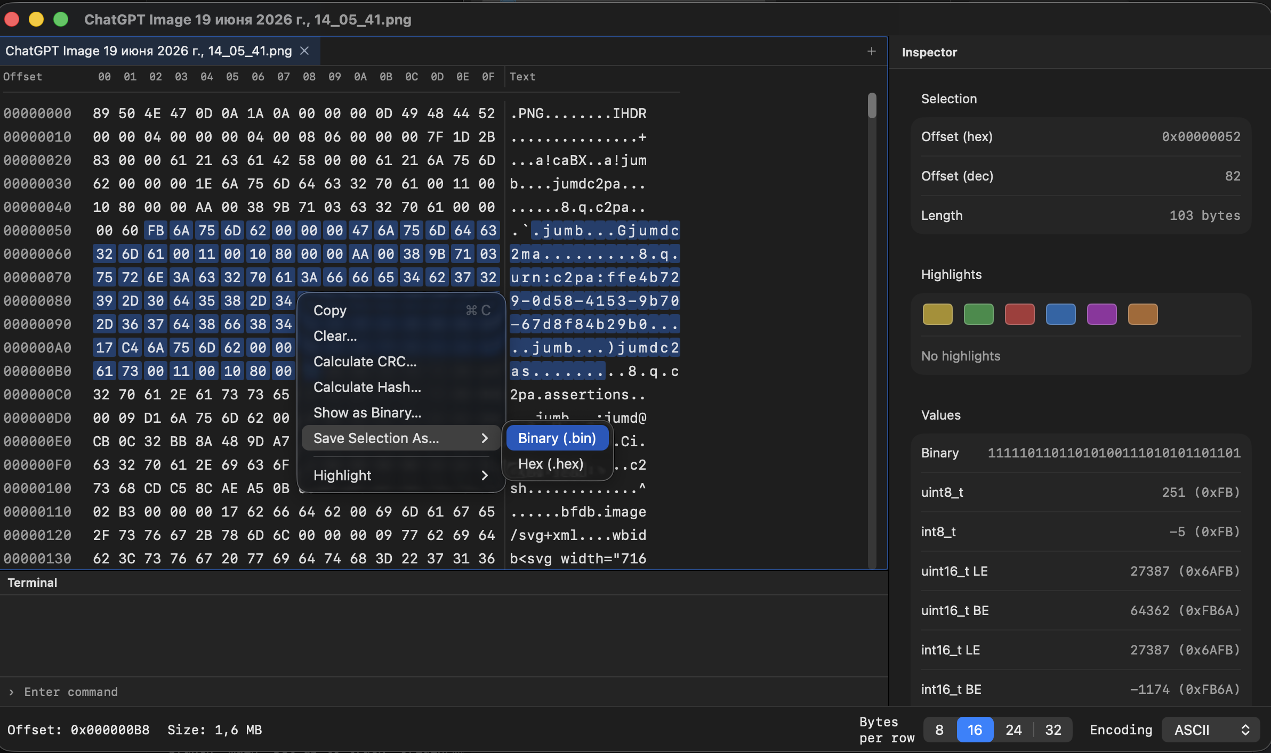Click the Inspector panel title

point(929,52)
